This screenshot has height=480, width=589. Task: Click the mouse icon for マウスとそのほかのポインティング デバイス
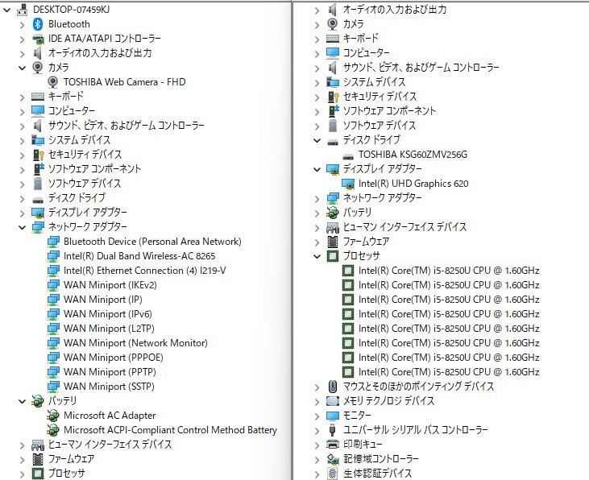click(x=333, y=387)
